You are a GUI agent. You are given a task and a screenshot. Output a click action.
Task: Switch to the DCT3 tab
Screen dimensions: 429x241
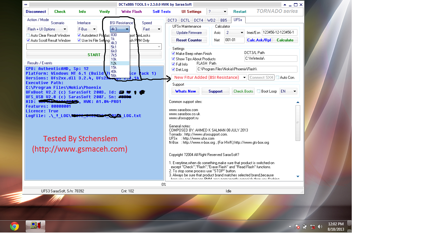[172, 20]
